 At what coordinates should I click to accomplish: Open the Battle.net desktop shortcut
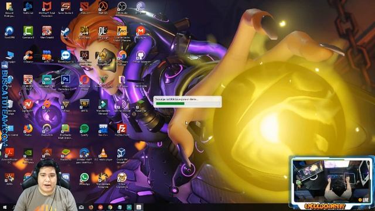[28, 8]
